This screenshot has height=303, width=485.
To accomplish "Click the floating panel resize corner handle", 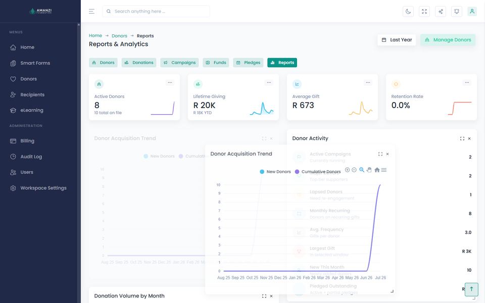I will (x=392, y=291).
